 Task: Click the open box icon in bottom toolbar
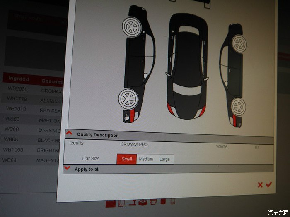(x=143, y=202)
